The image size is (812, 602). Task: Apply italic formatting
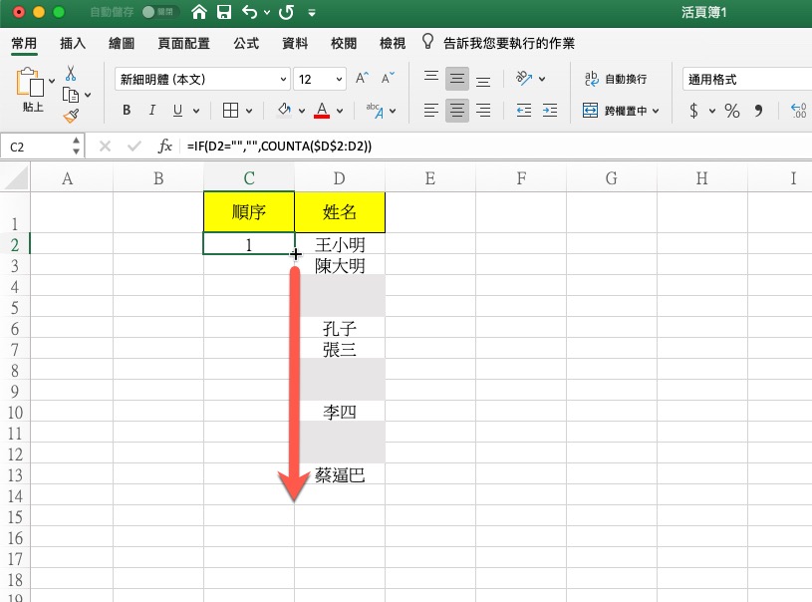(151, 110)
